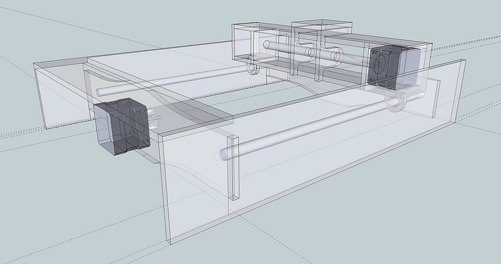This screenshot has height=264, width=501.
Task: Click the long front guide rod
Action: [307, 130]
